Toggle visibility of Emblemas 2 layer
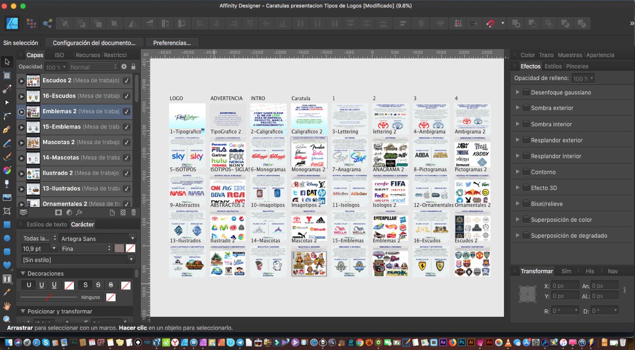The image size is (635, 350). click(127, 111)
